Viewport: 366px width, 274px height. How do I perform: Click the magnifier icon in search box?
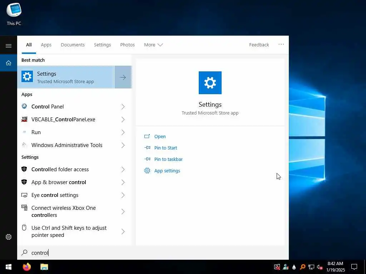(x=24, y=252)
